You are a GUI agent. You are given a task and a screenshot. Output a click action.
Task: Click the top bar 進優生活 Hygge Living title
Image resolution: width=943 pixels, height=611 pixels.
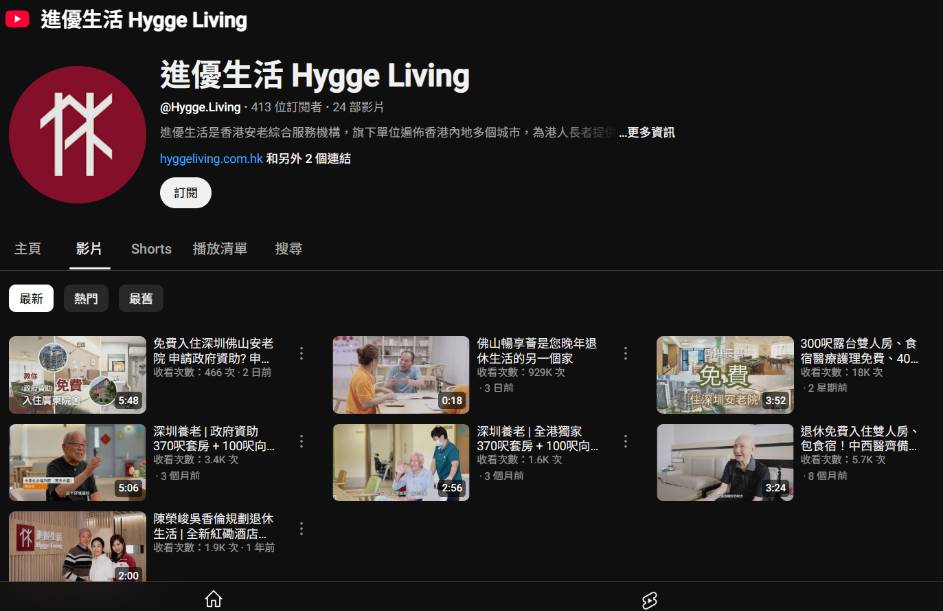(144, 19)
